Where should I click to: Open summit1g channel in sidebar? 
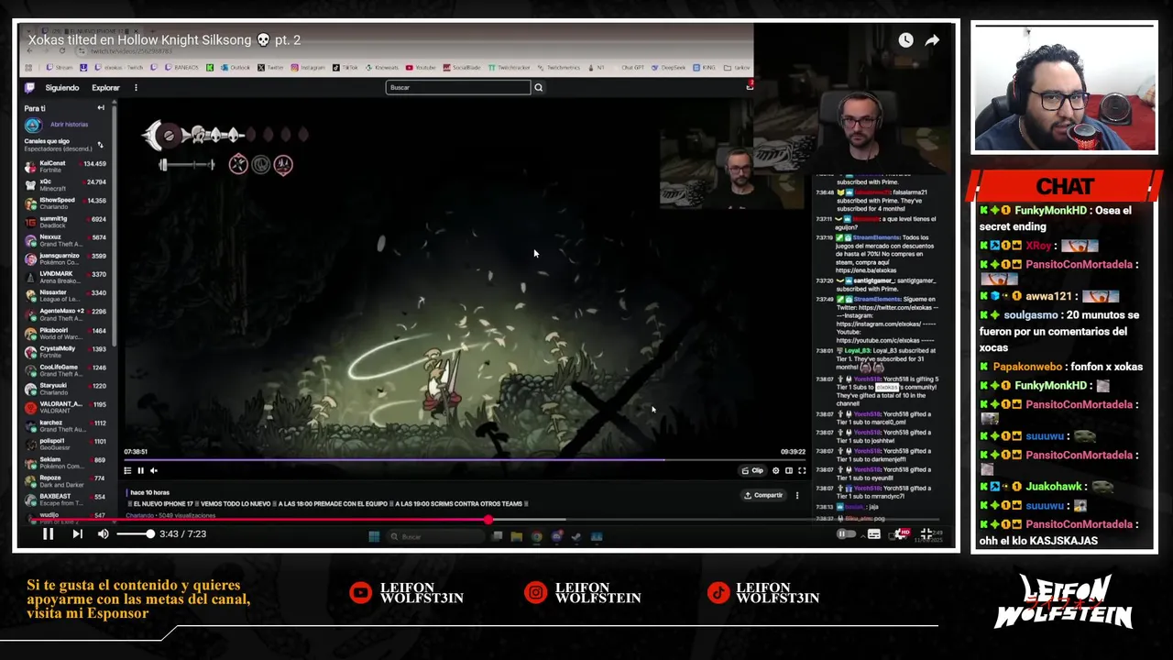coord(66,222)
